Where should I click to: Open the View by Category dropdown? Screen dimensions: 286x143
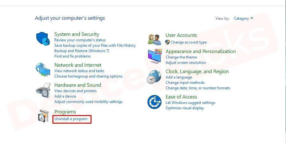click(x=243, y=18)
